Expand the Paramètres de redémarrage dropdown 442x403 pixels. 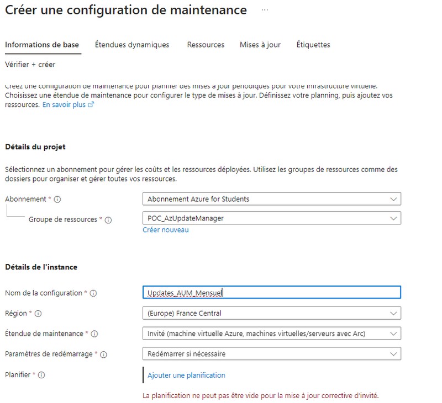[x=271, y=354]
